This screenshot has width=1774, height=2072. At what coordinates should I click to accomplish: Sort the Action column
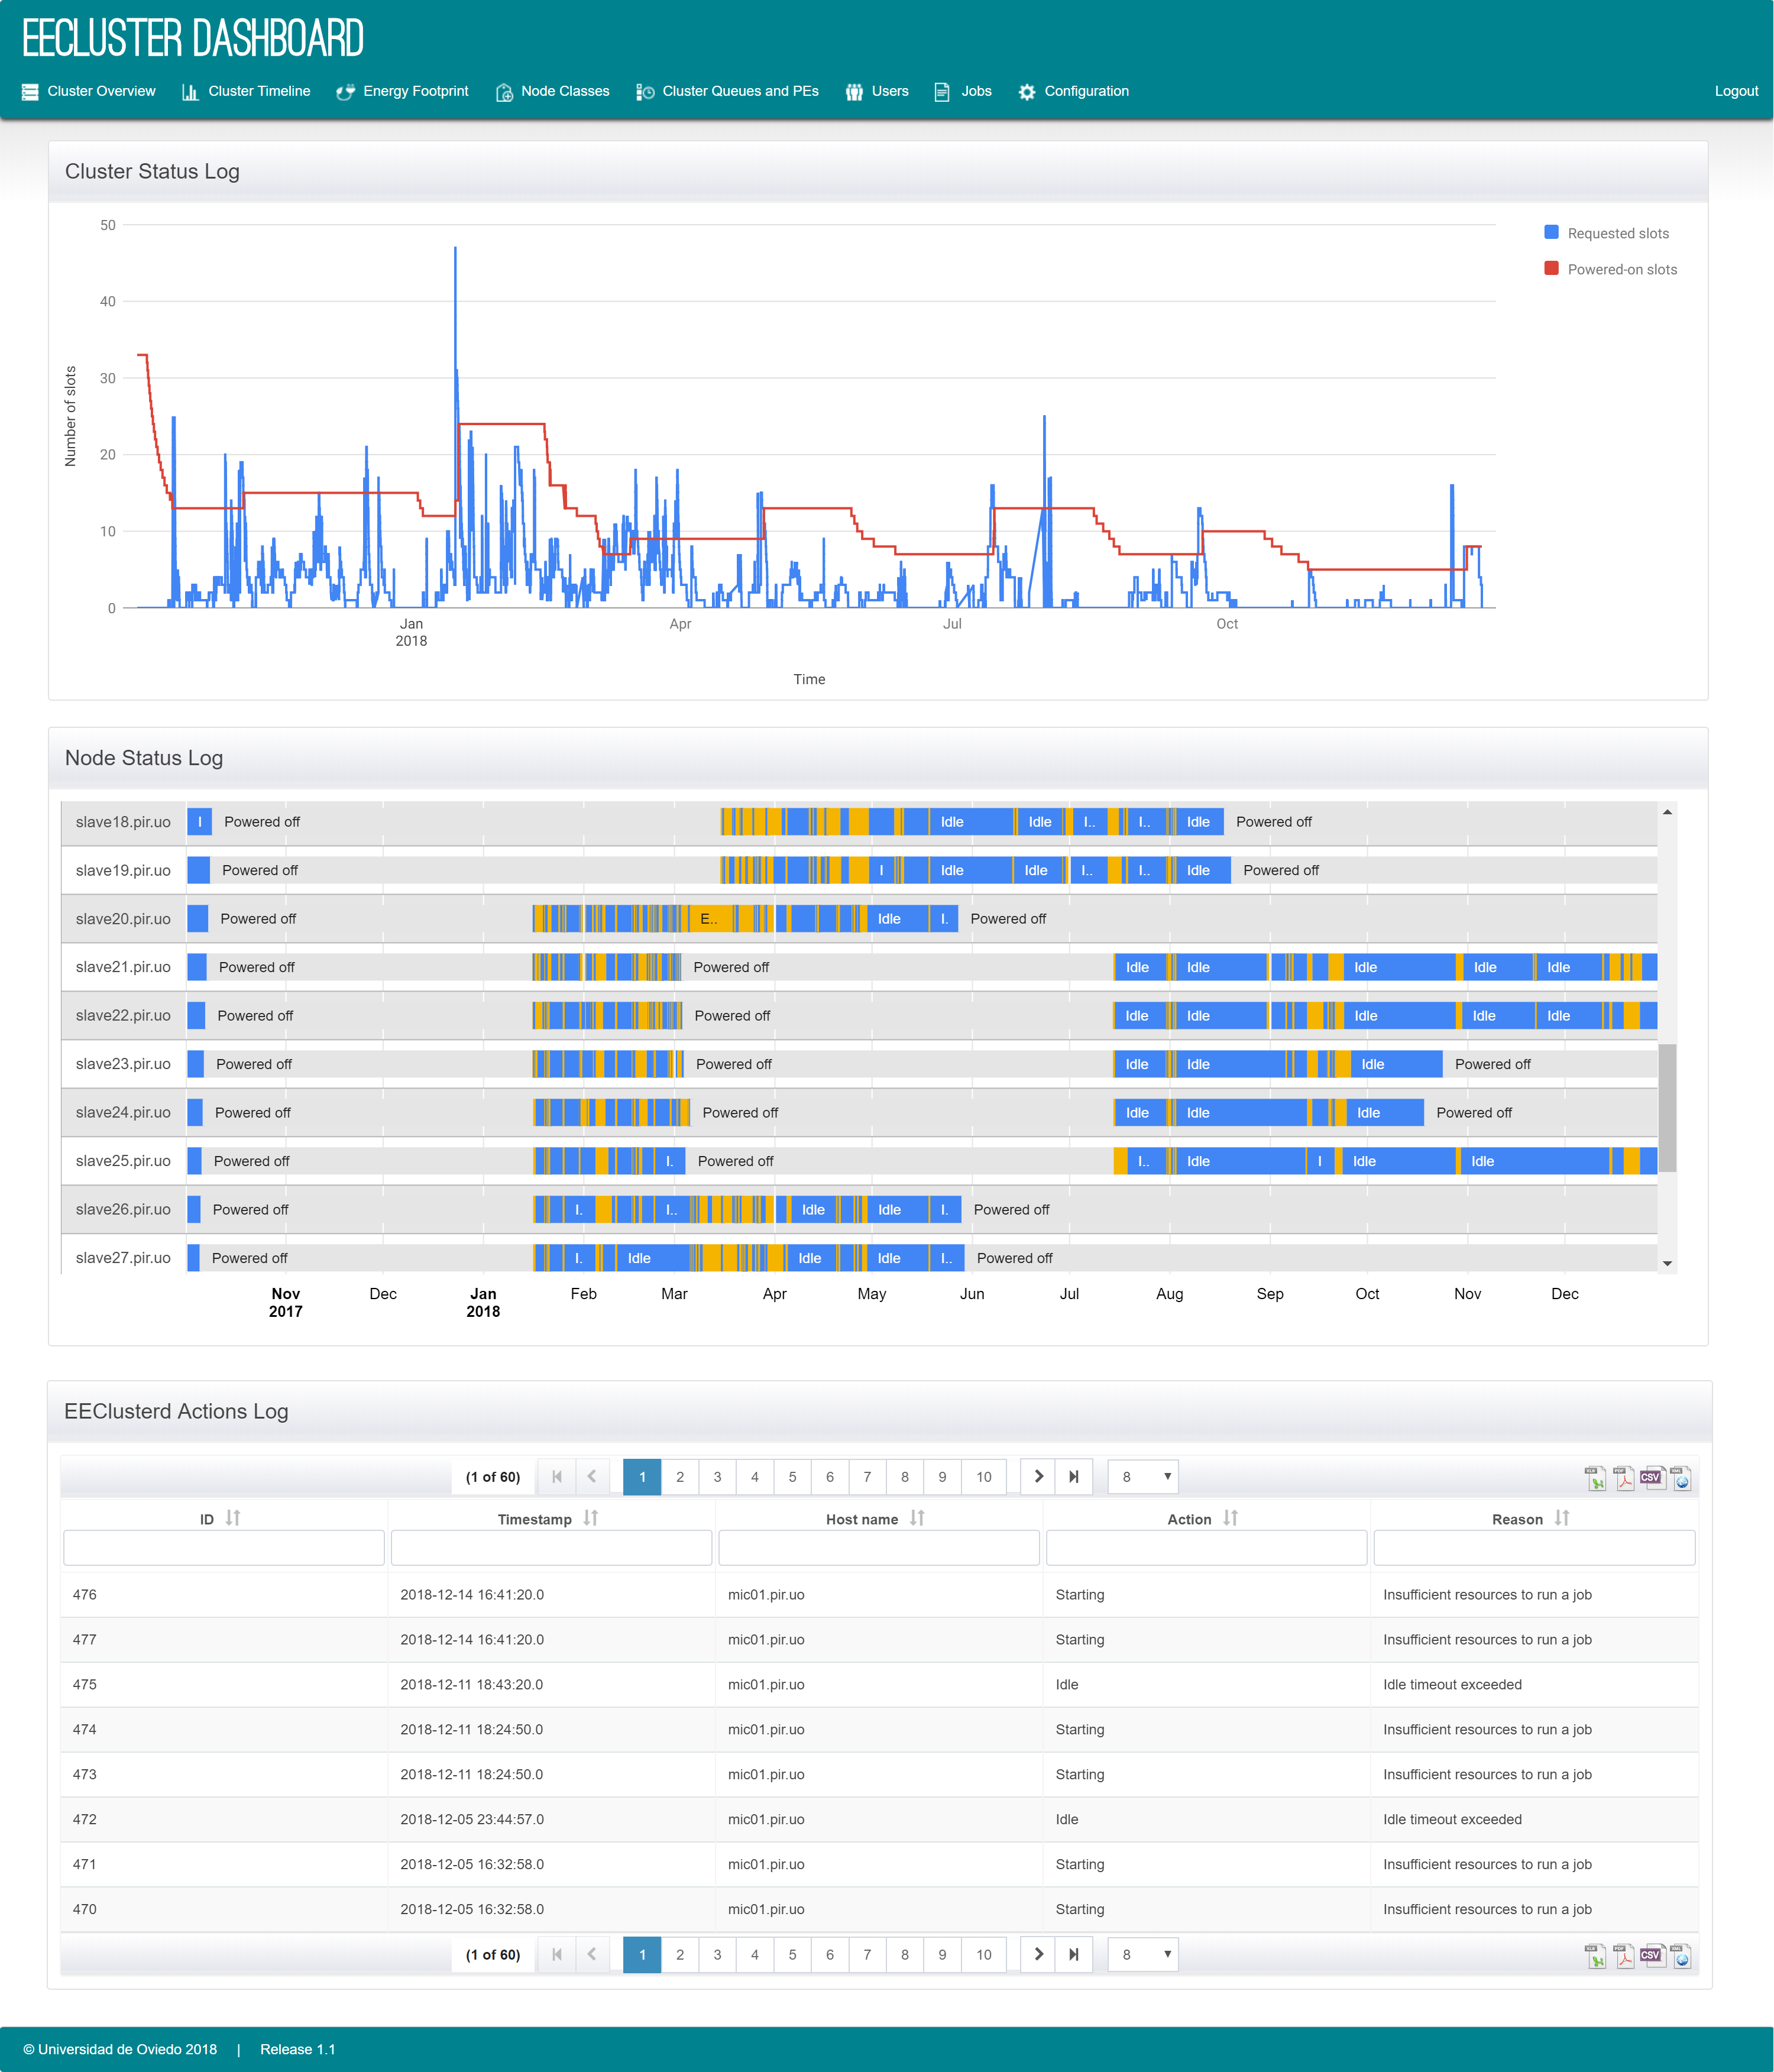1231,1518
